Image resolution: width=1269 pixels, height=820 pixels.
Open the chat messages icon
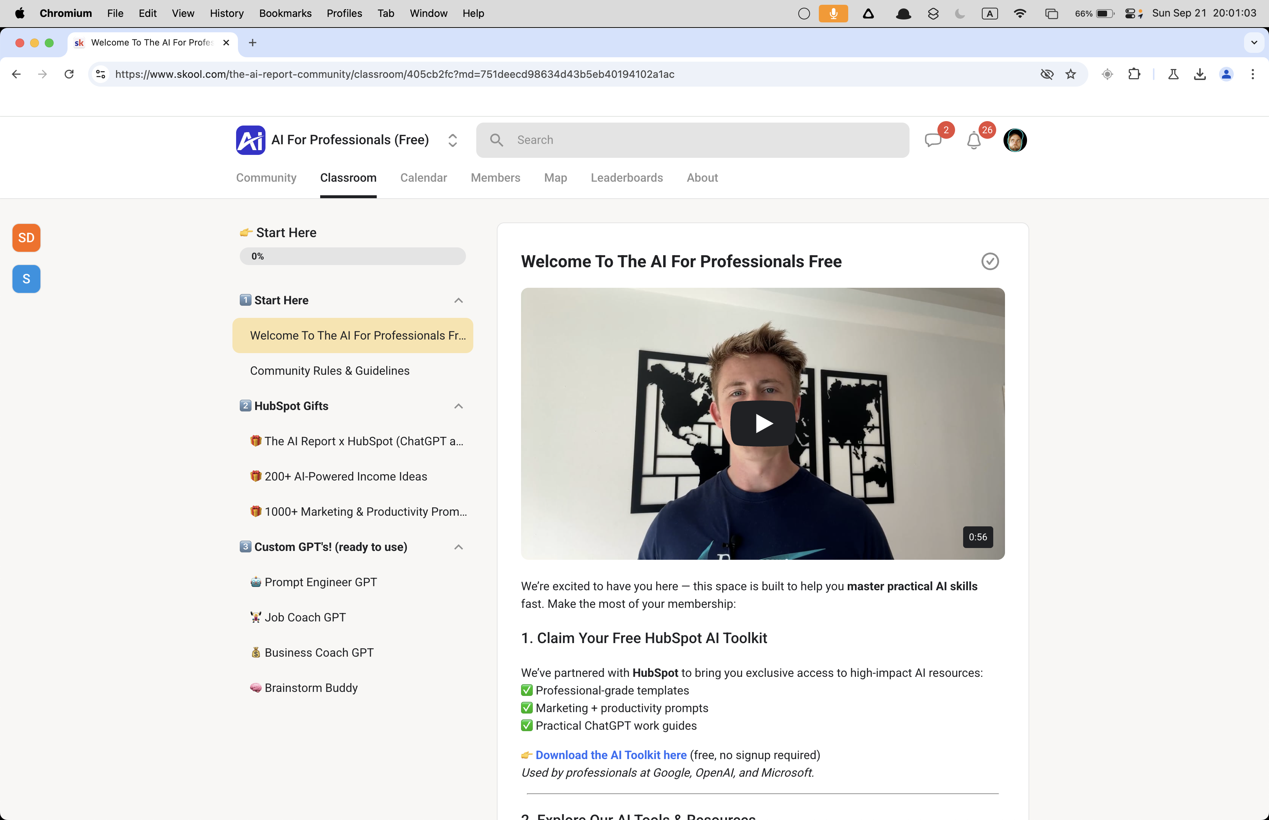tap(933, 140)
